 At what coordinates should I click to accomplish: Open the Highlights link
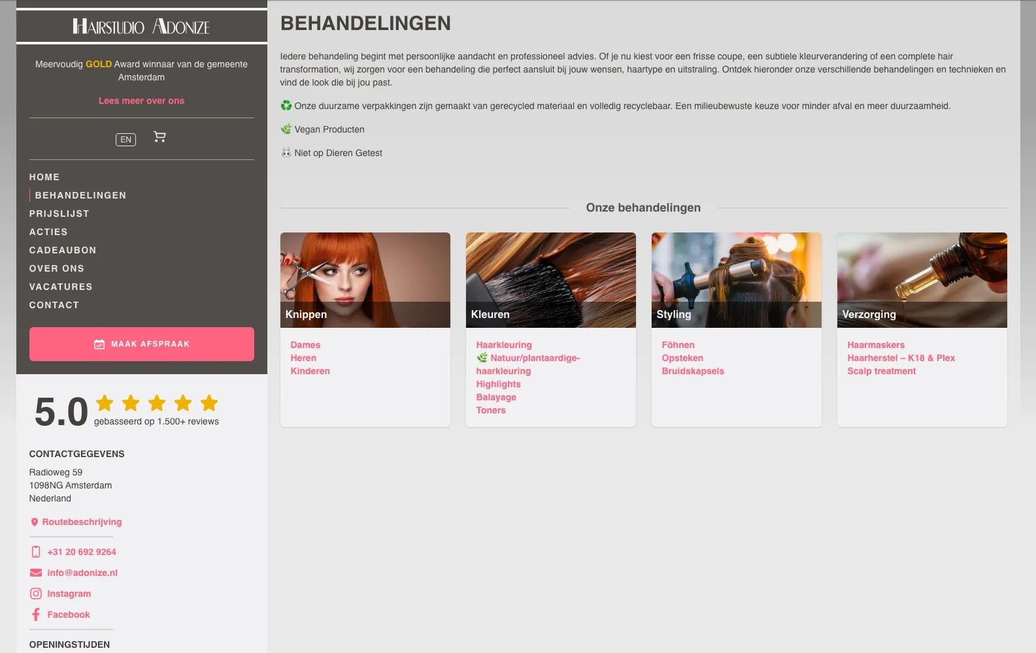pyautogui.click(x=499, y=384)
